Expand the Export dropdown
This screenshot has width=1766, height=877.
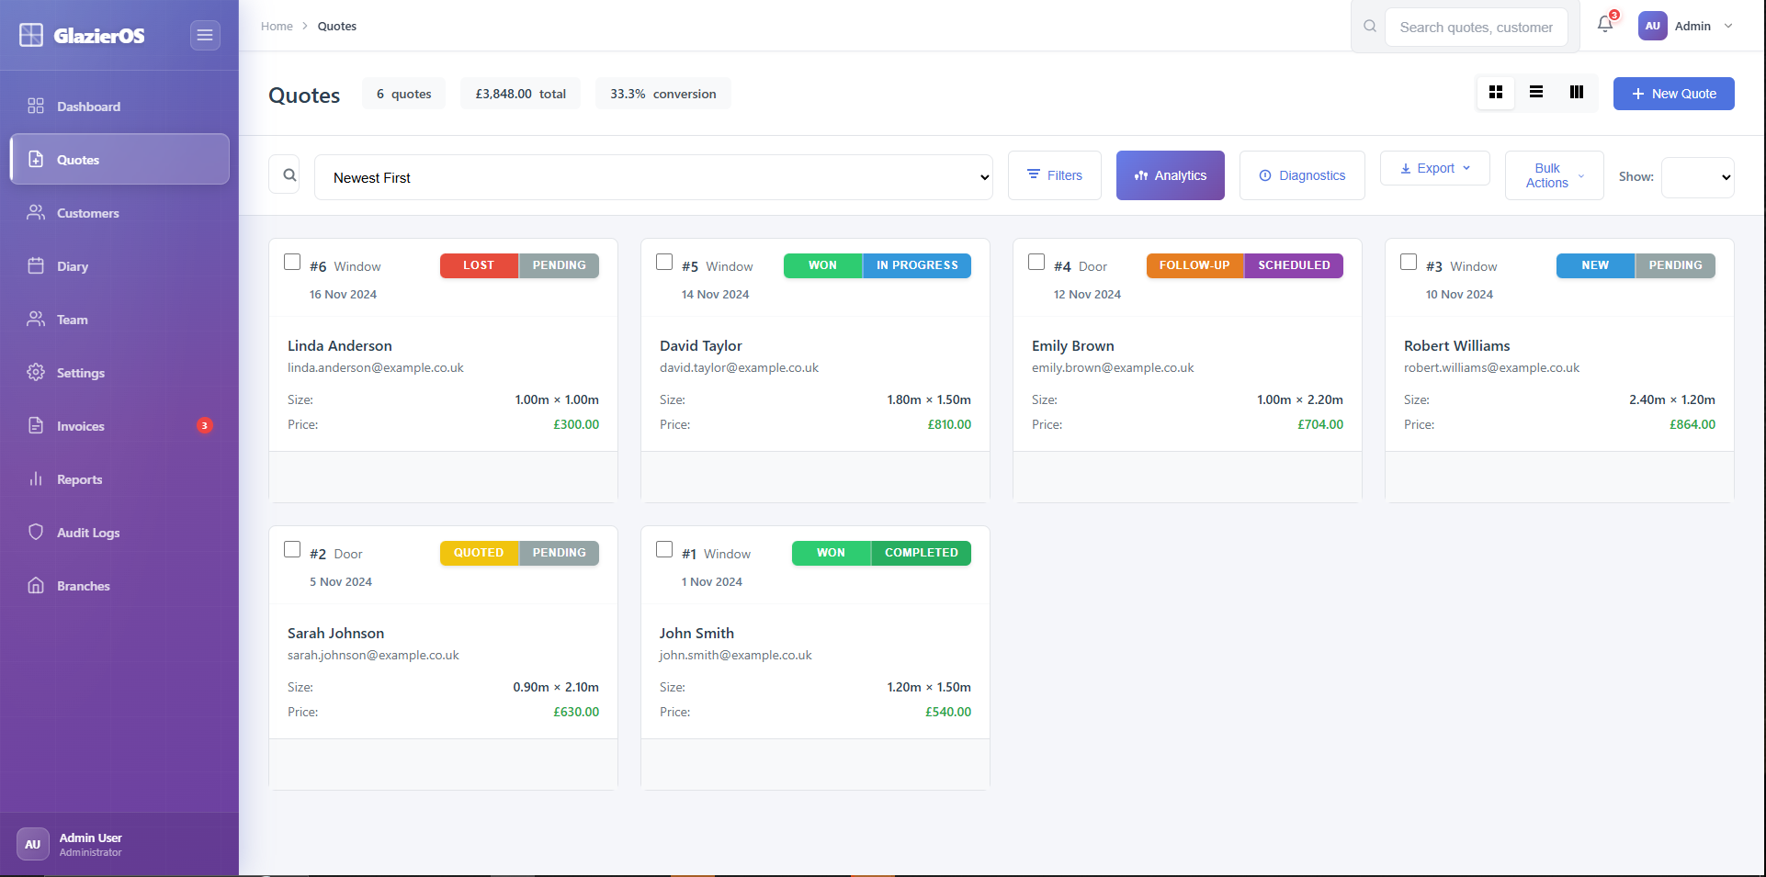tap(1433, 168)
